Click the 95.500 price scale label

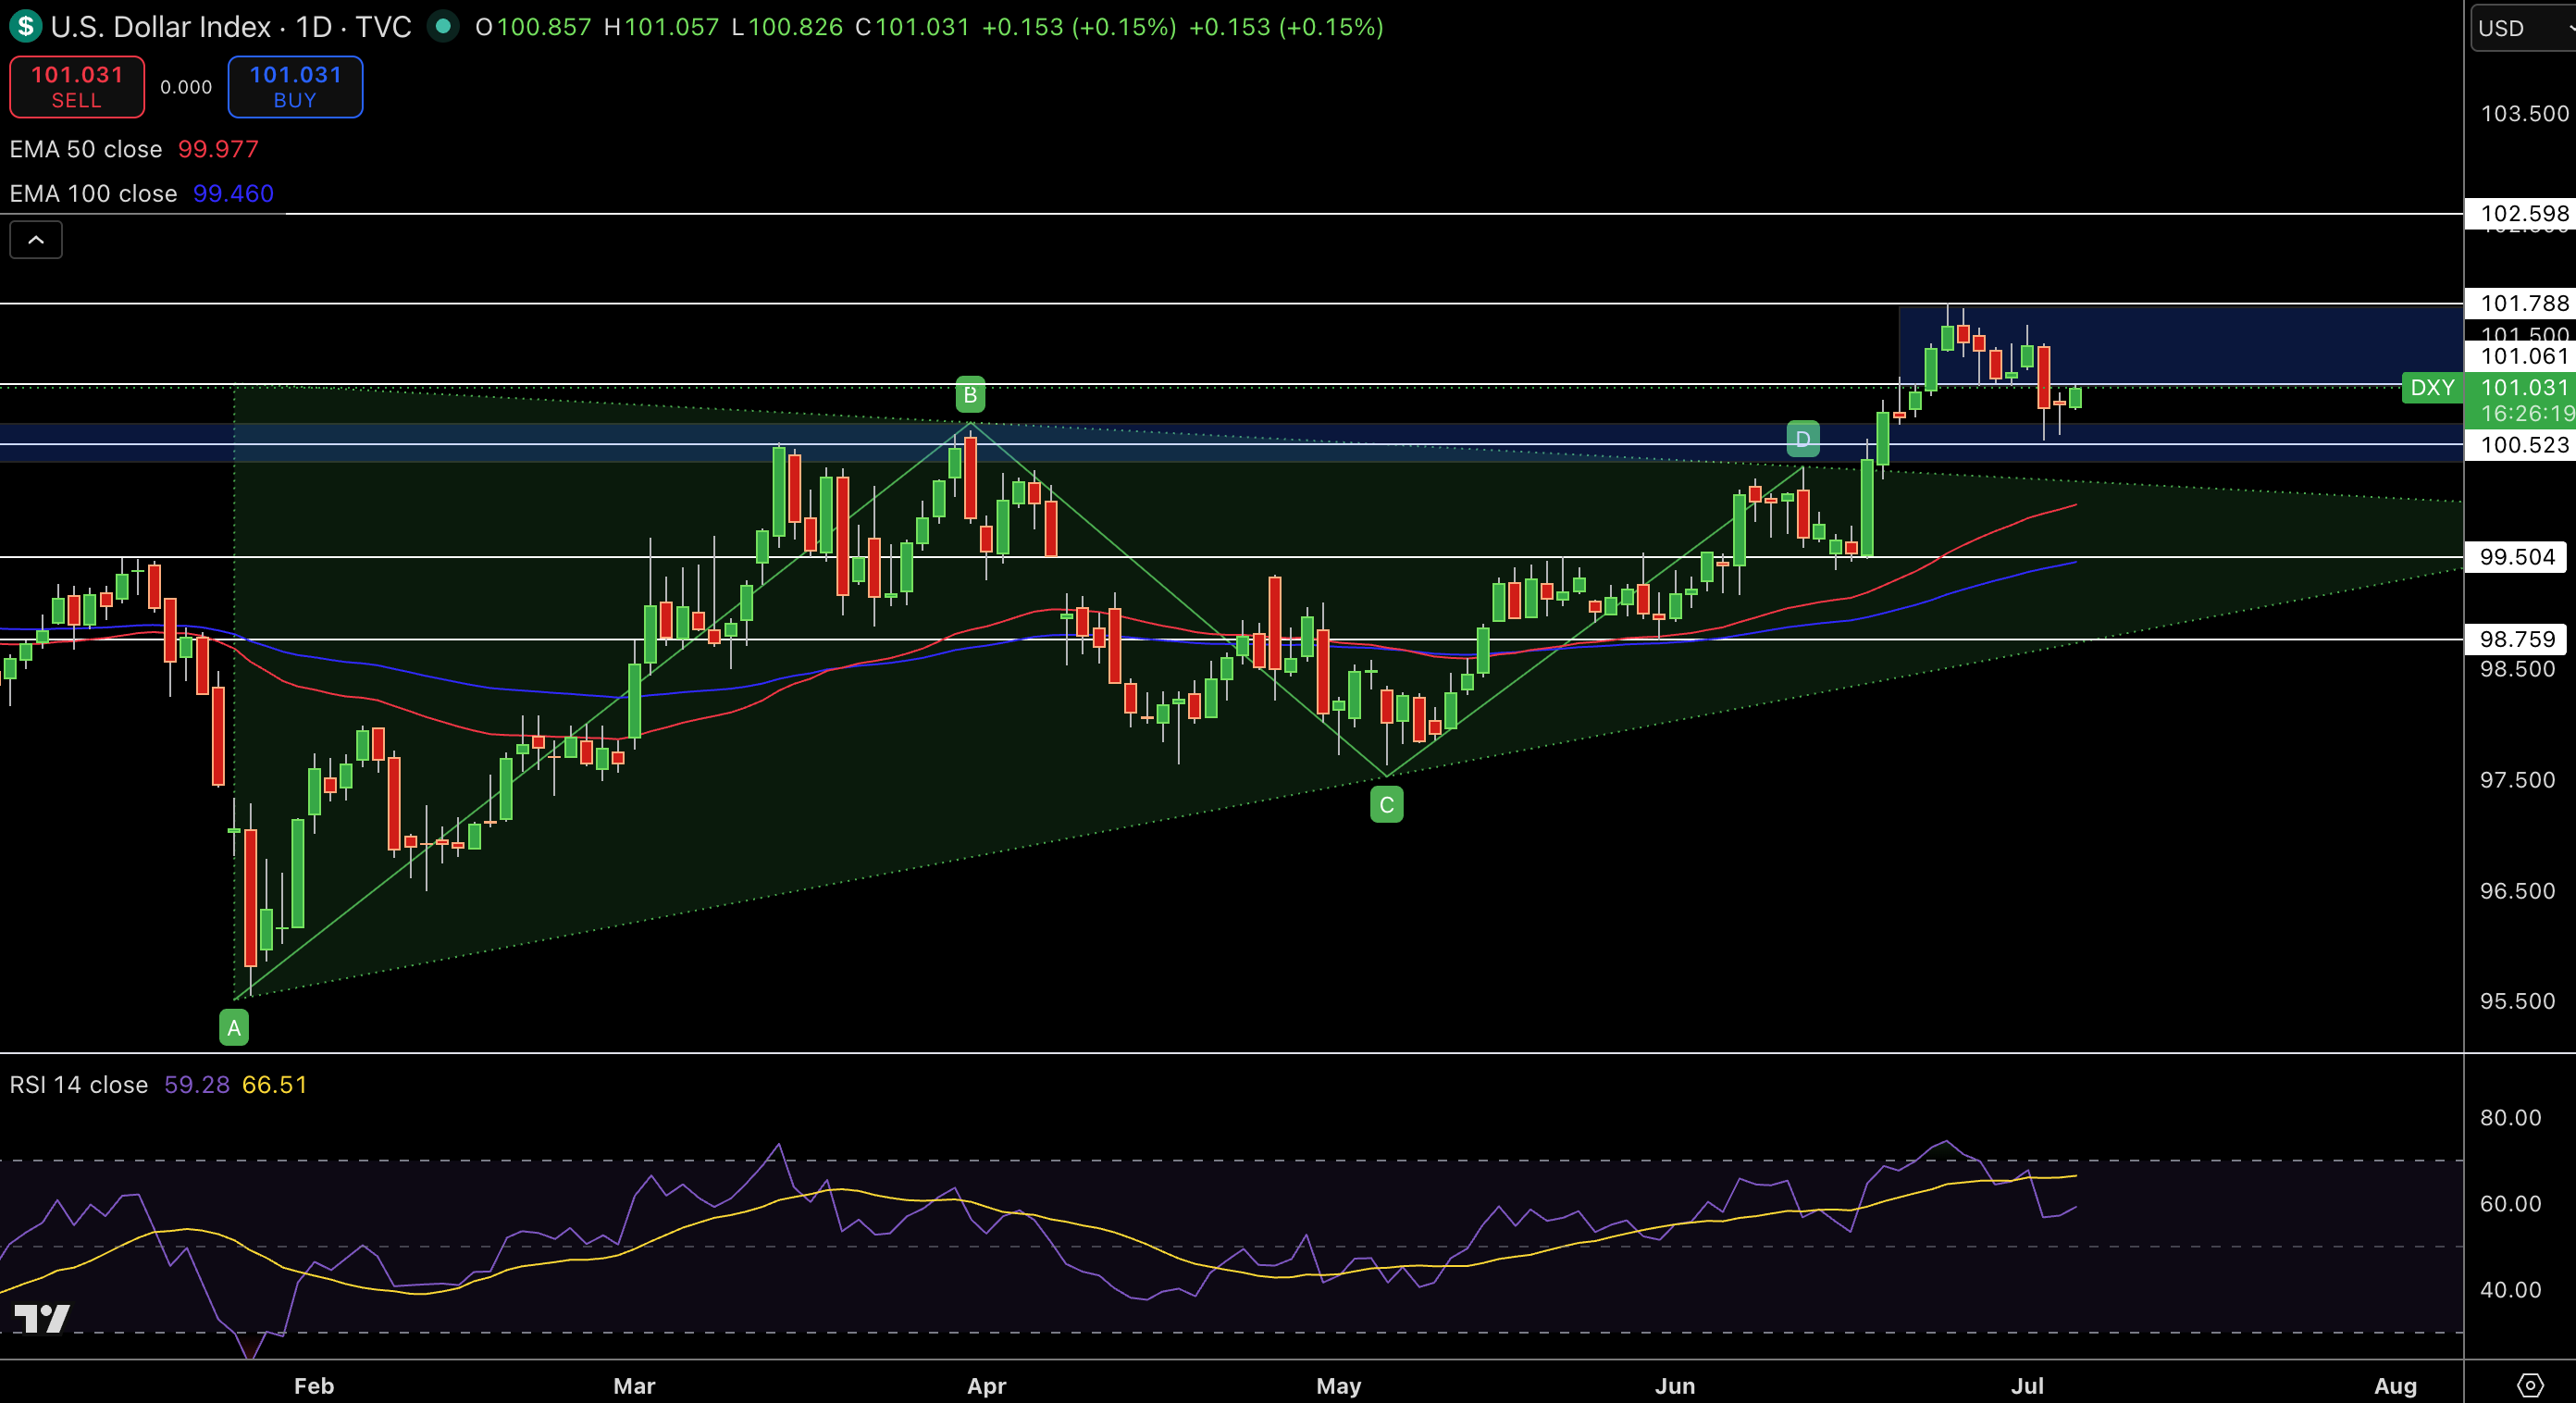click(x=2517, y=1001)
